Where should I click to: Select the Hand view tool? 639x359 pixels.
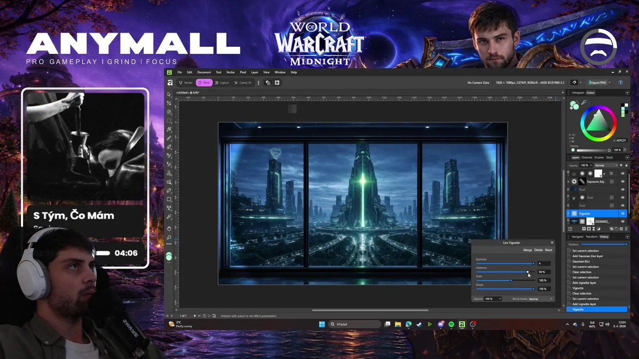coord(169,228)
